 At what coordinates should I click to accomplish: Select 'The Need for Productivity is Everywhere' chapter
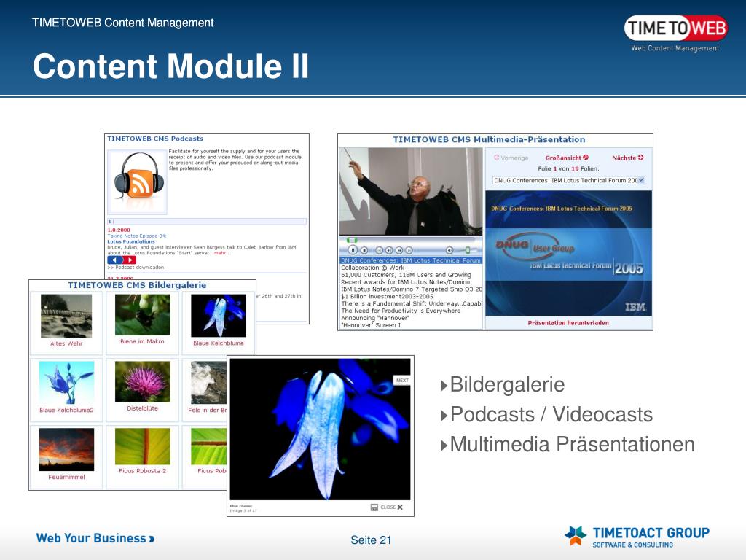tap(401, 311)
